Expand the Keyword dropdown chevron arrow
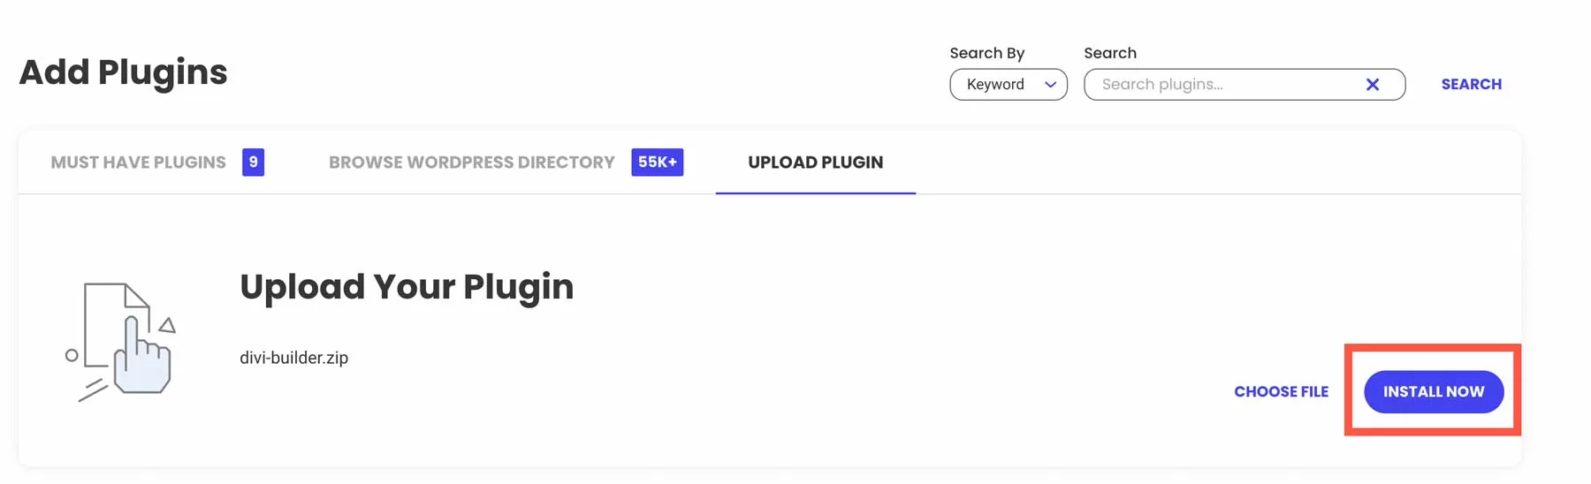Image resolution: width=1591 pixels, height=484 pixels. click(1050, 85)
